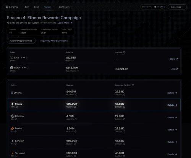Image resolution: width=191 pixels, height=158 pixels.
Task: Open Details for Strata points
Action: point(172,105)
